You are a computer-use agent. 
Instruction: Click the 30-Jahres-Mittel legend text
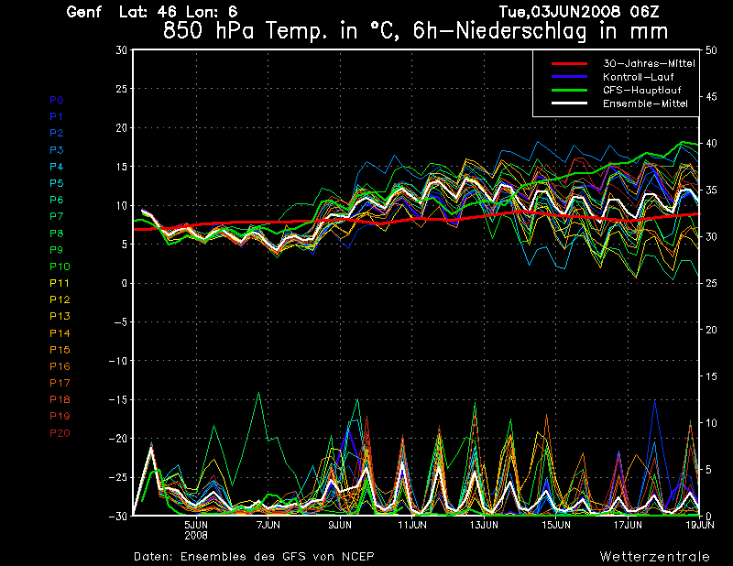tap(649, 63)
